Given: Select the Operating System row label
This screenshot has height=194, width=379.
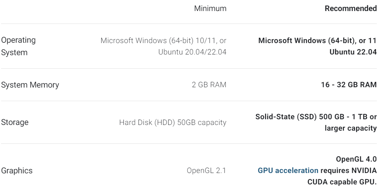Looking at the screenshot, I should (19, 46).
